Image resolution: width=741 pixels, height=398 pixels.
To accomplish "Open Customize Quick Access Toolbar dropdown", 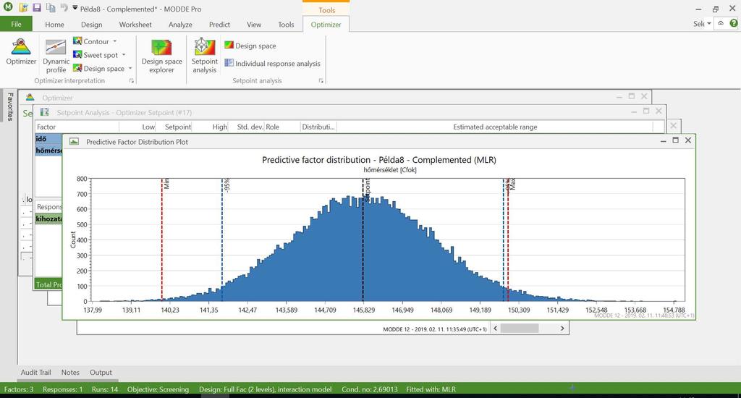I will 75,8.
